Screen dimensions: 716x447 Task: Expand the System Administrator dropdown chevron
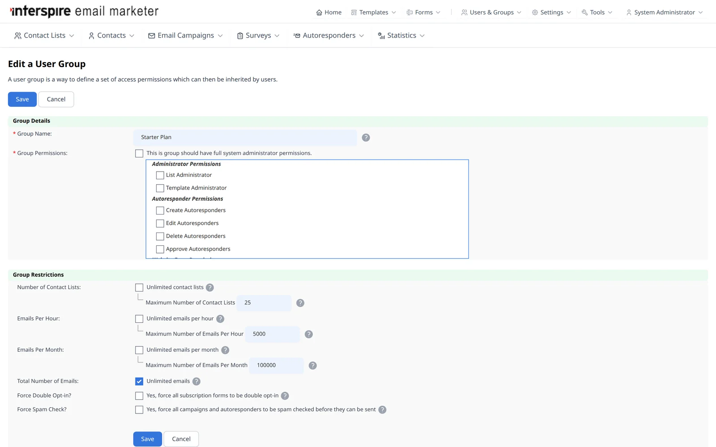(x=700, y=13)
